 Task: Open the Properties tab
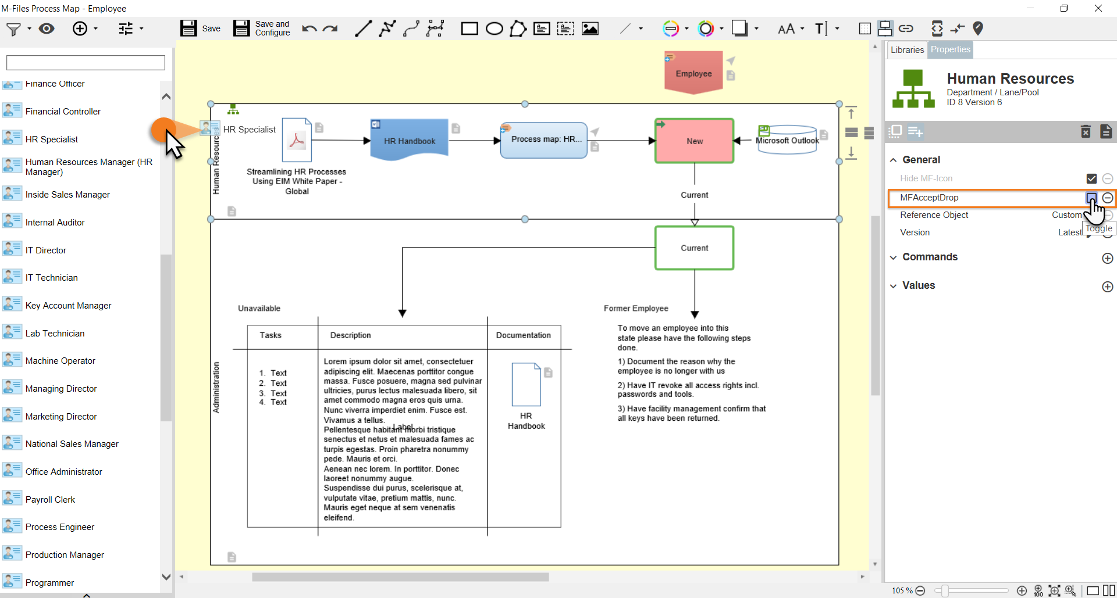(950, 50)
